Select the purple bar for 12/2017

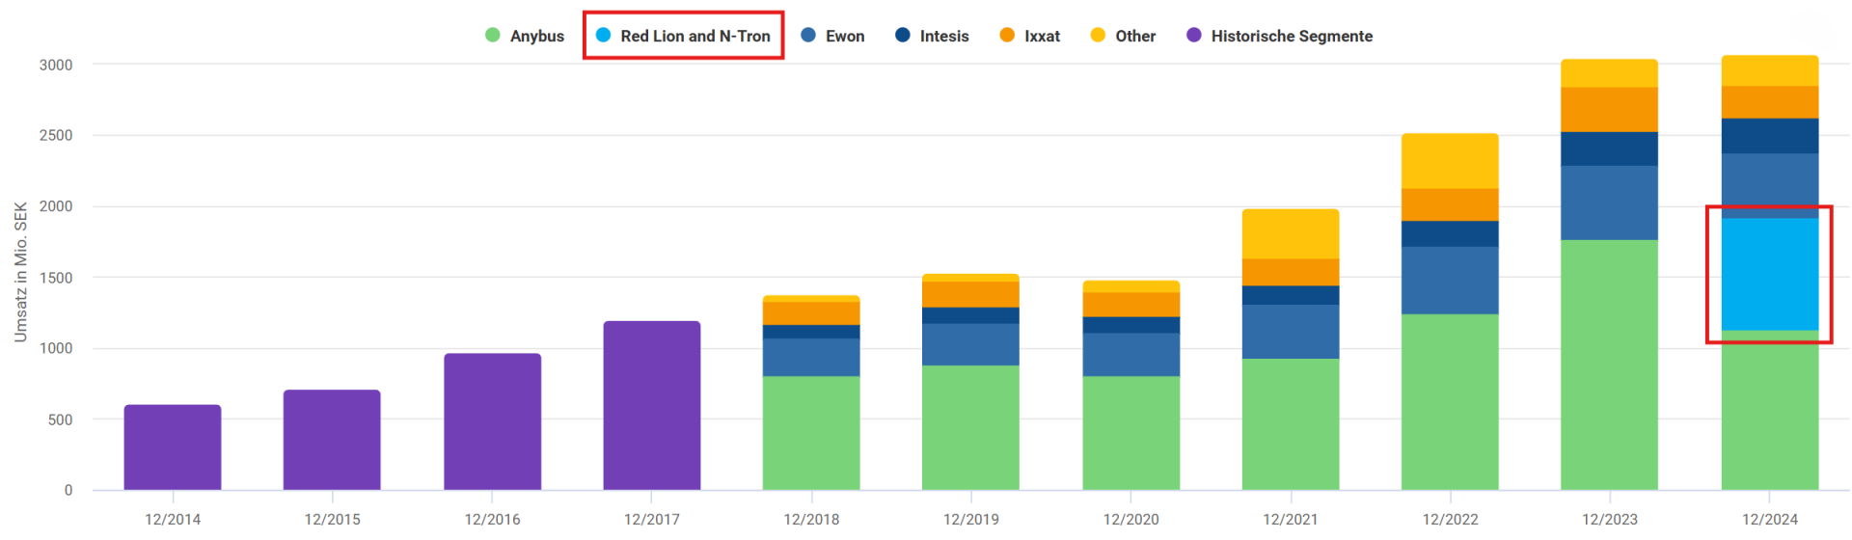coord(652,405)
